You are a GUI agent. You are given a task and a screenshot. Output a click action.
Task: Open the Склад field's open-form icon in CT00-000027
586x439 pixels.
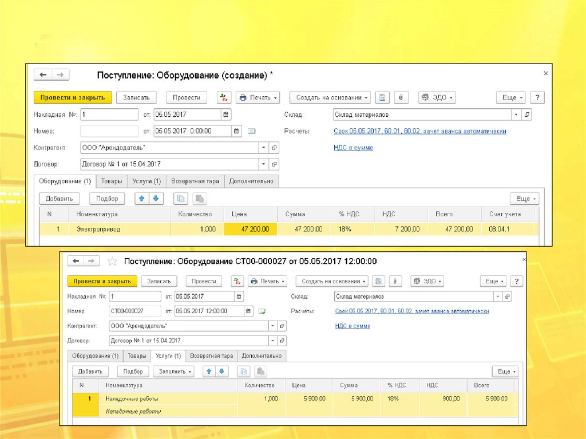[507, 296]
